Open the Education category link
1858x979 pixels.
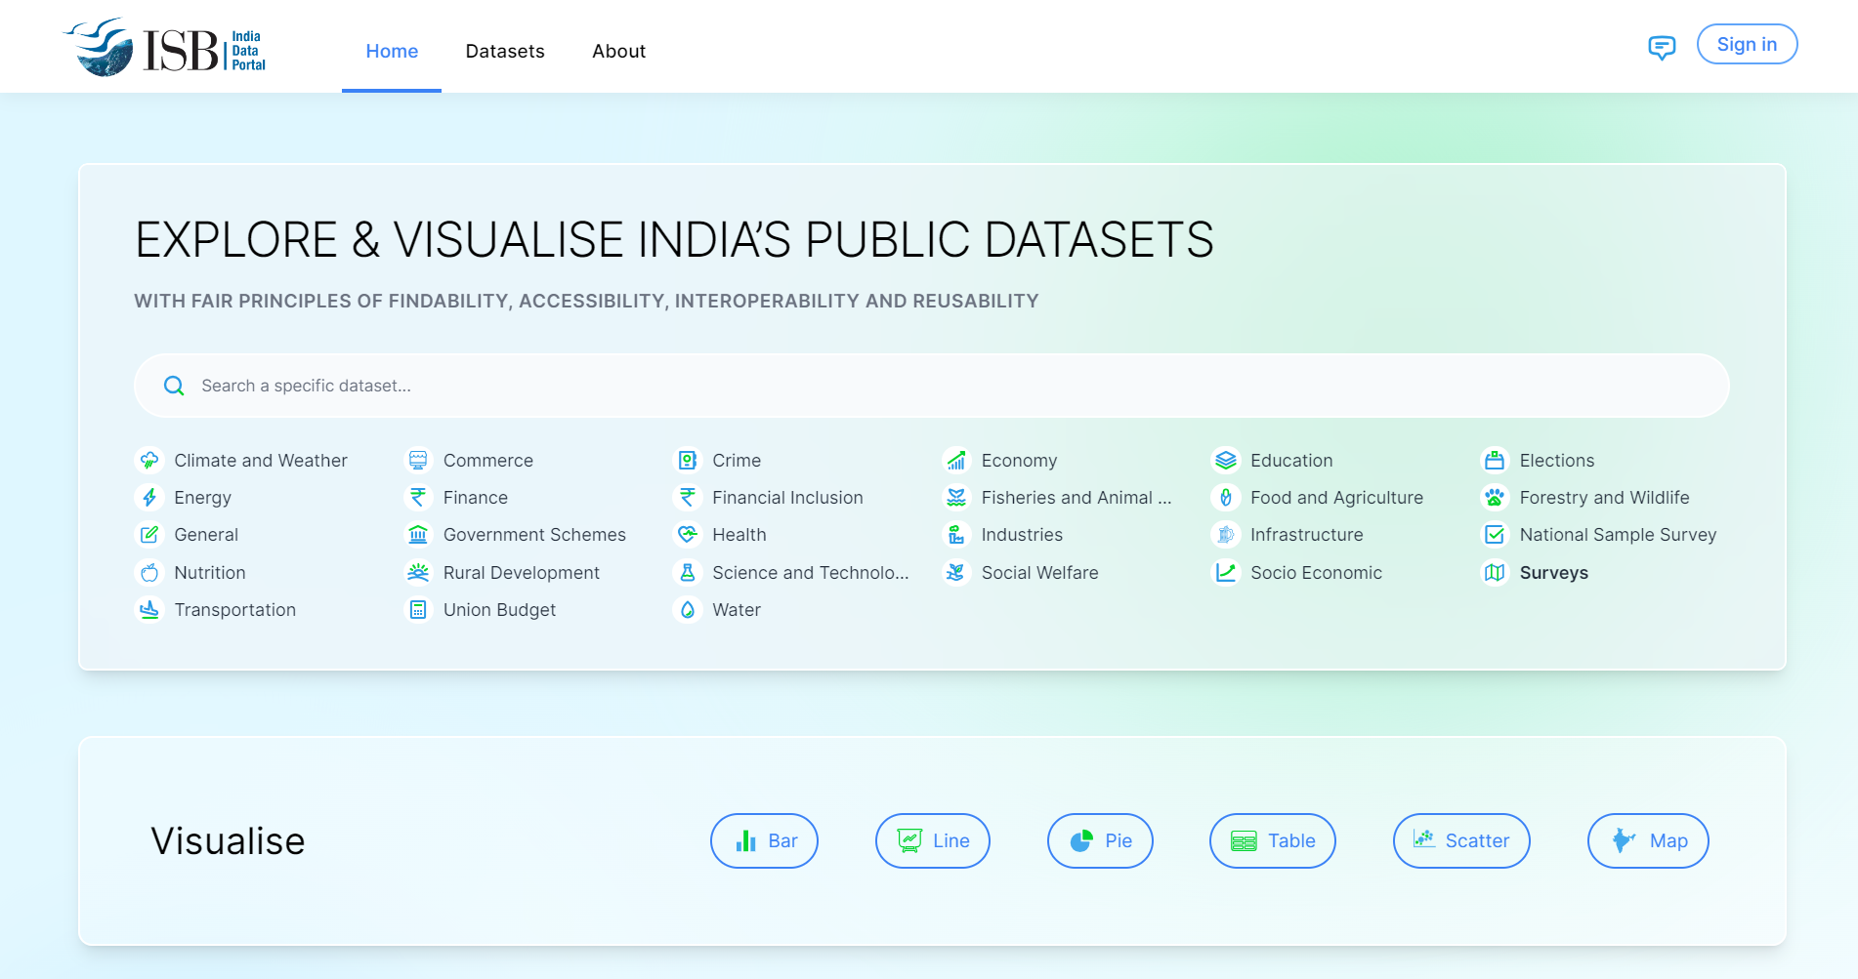pos(1291,460)
